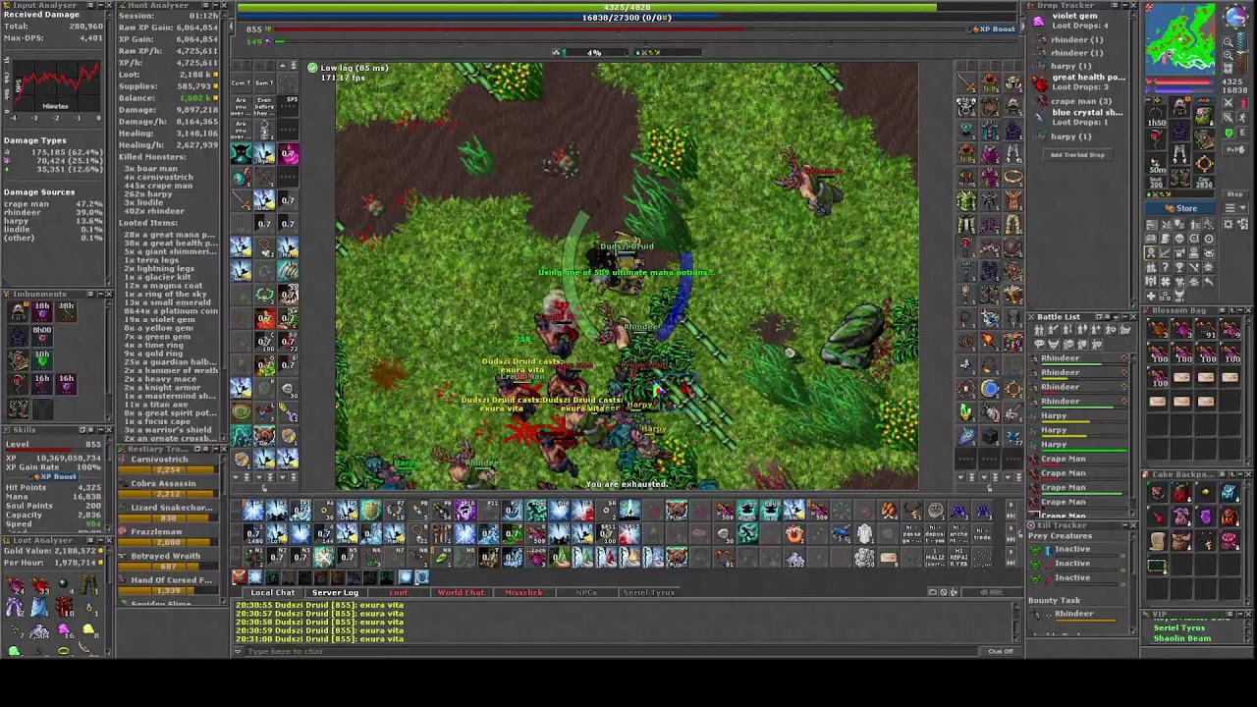The image size is (1257, 707).
Task: Open Seriel Tyrus private chat tab
Action: click(x=649, y=592)
